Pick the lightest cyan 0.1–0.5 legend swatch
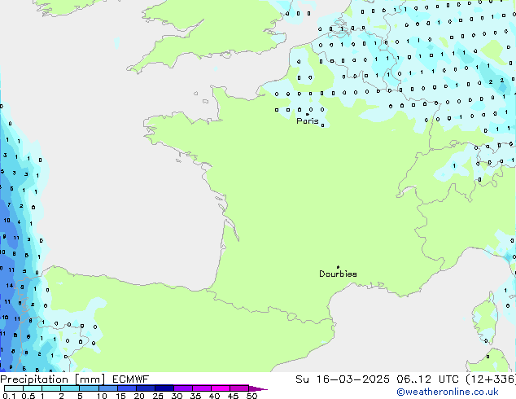The width and height of the screenshot is (516, 399). (14, 388)
